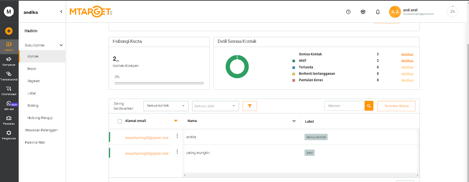The height and width of the screenshot is (182, 469).
Task: Click the Aktif label tag
Action: click(x=310, y=153)
